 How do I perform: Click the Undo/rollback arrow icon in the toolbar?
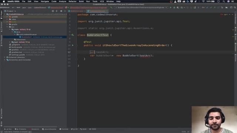[222, 7]
